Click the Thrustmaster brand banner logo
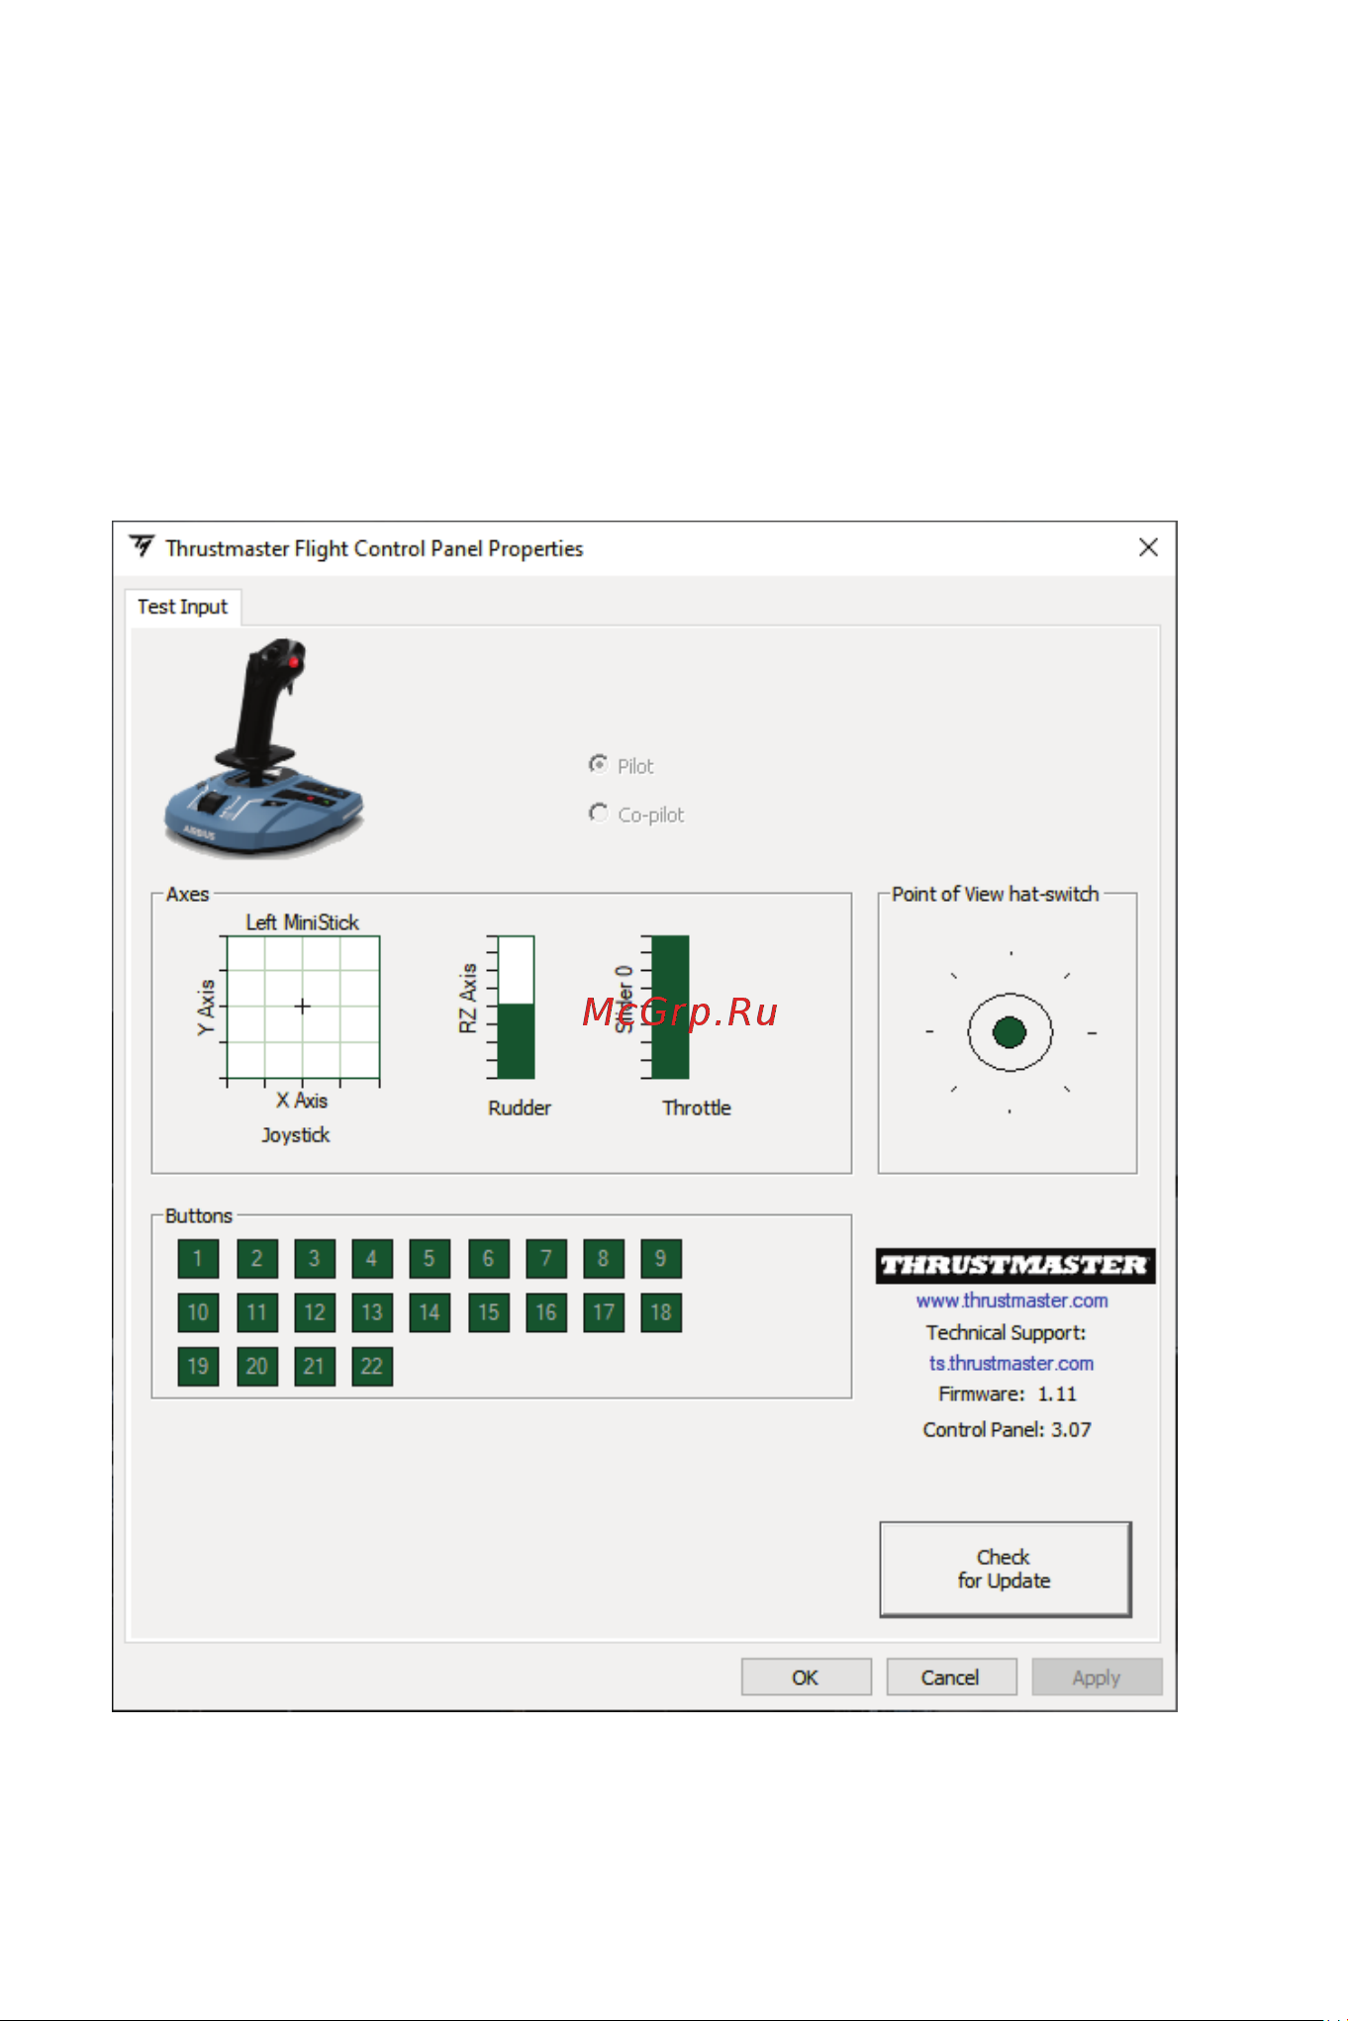 (x=1014, y=1266)
